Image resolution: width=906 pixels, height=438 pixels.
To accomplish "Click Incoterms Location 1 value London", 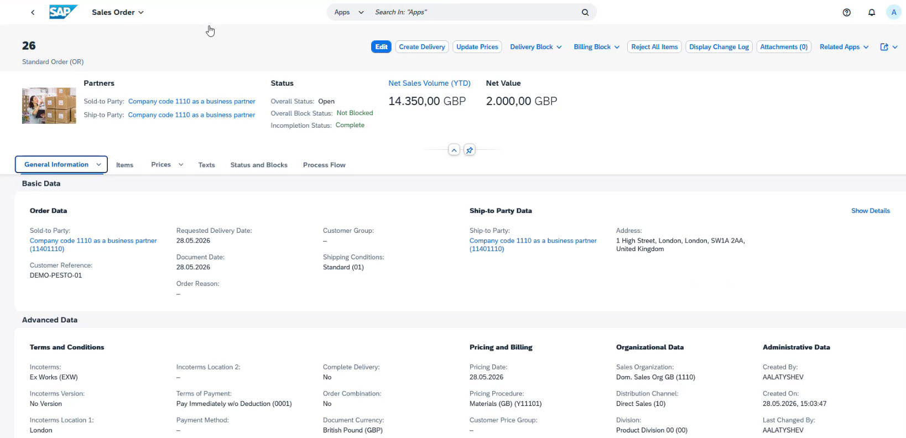I will tap(41, 430).
